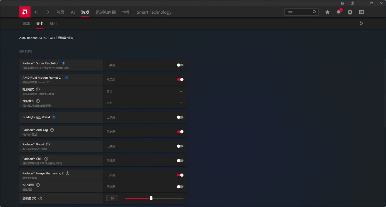Enable 锐化桌面 toggle
The image size is (386, 207).
[x=180, y=187]
